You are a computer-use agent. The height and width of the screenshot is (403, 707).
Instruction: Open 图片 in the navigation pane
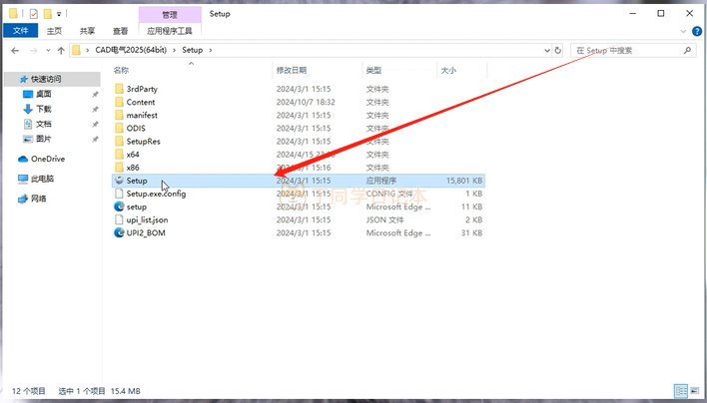coord(43,139)
